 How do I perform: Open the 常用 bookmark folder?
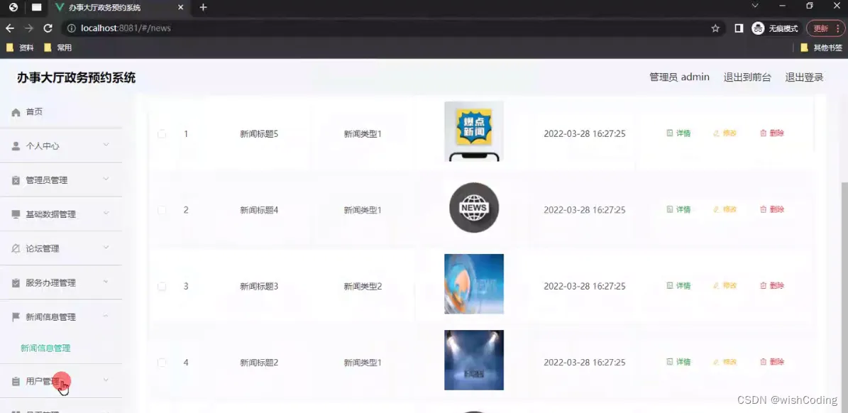pyautogui.click(x=58, y=48)
